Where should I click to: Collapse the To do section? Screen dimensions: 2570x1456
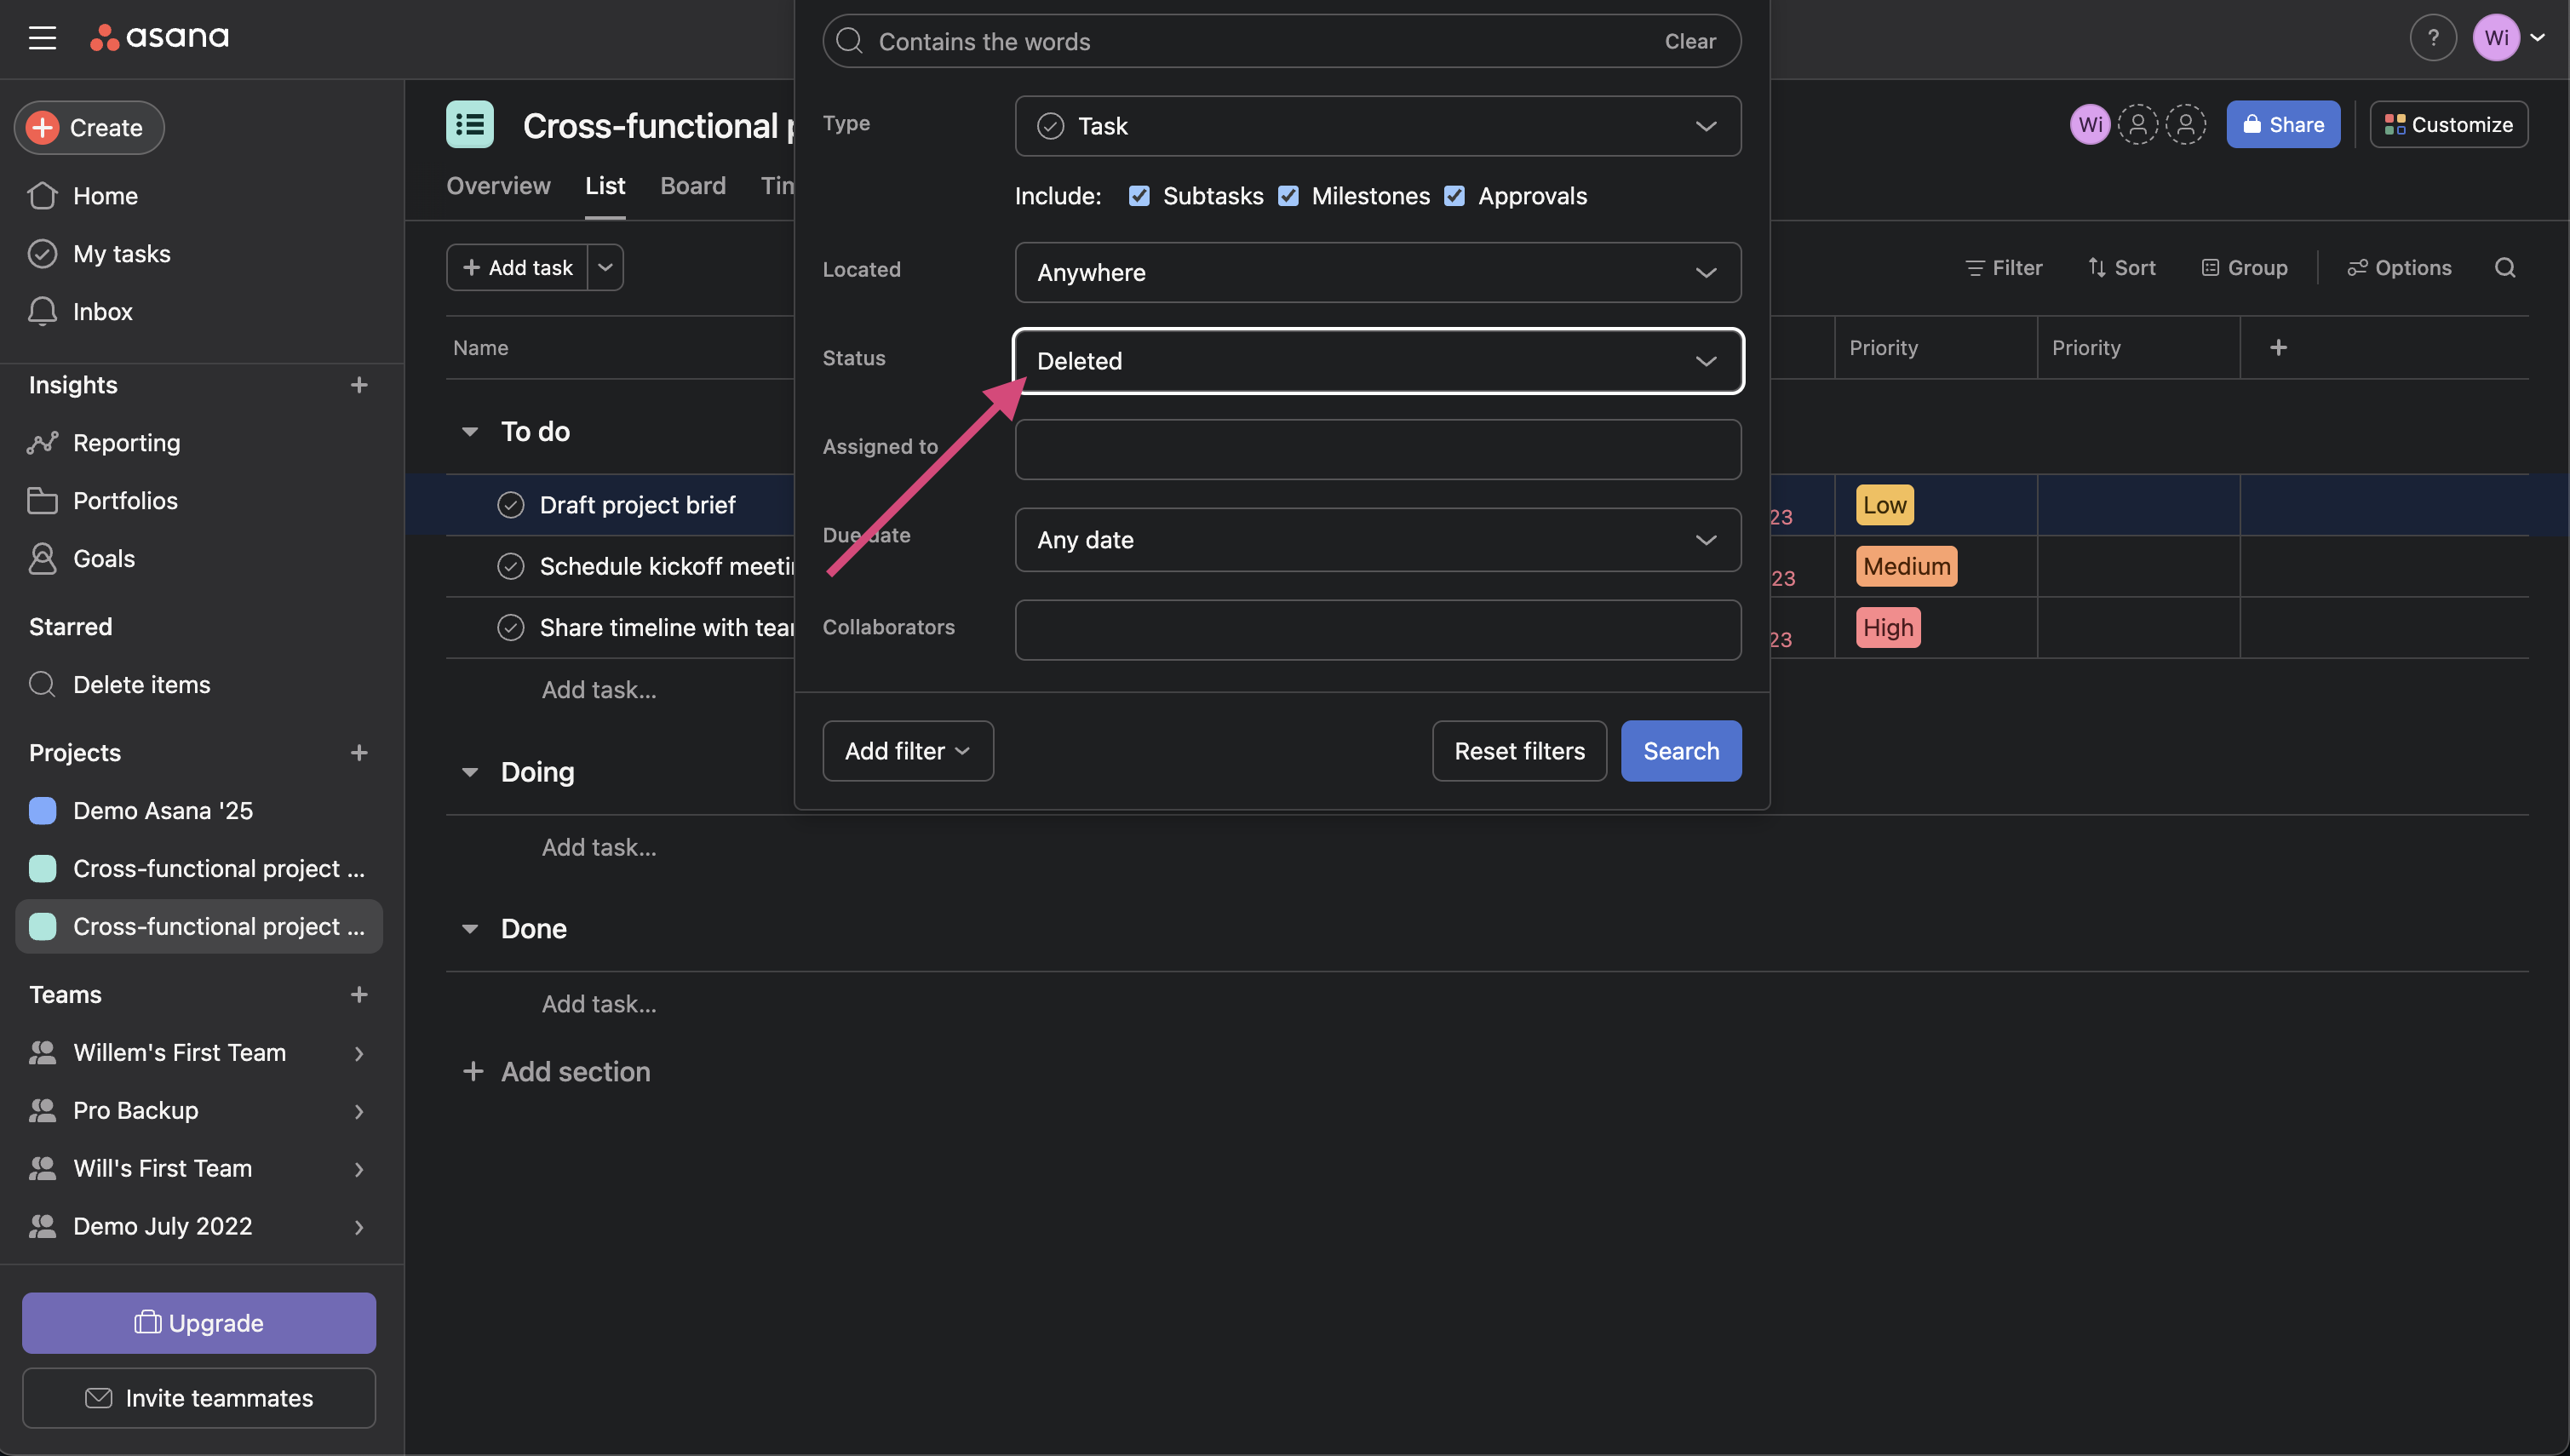[x=469, y=432]
